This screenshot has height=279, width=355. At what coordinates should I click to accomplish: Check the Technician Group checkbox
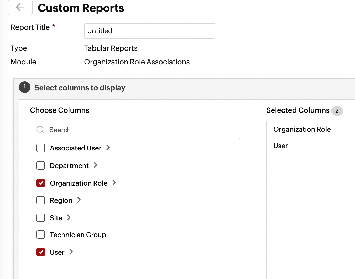[x=41, y=235]
